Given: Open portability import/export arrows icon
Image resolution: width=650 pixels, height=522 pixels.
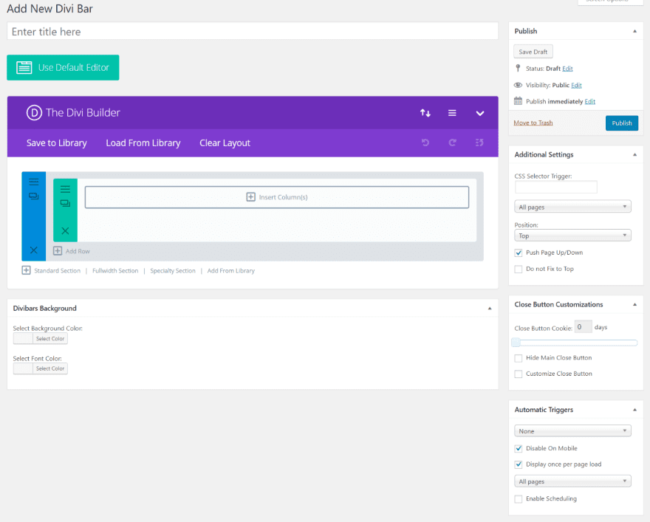Looking at the screenshot, I should (x=425, y=113).
